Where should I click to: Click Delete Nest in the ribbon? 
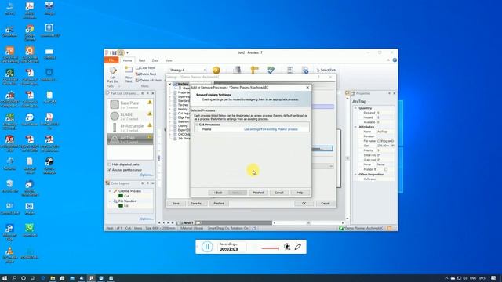pyautogui.click(x=146, y=74)
